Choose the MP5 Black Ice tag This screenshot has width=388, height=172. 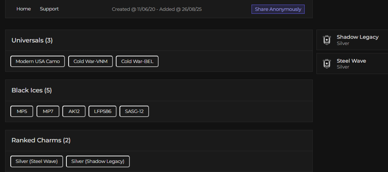[x=22, y=111]
